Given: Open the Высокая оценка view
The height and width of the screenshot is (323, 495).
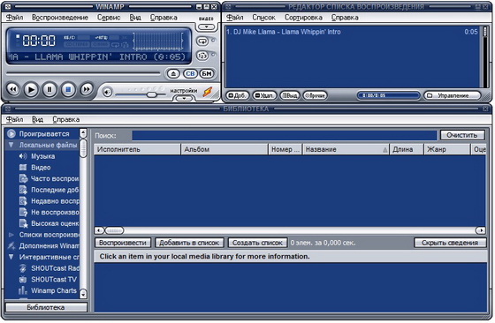Looking at the screenshot, I should 49,223.
